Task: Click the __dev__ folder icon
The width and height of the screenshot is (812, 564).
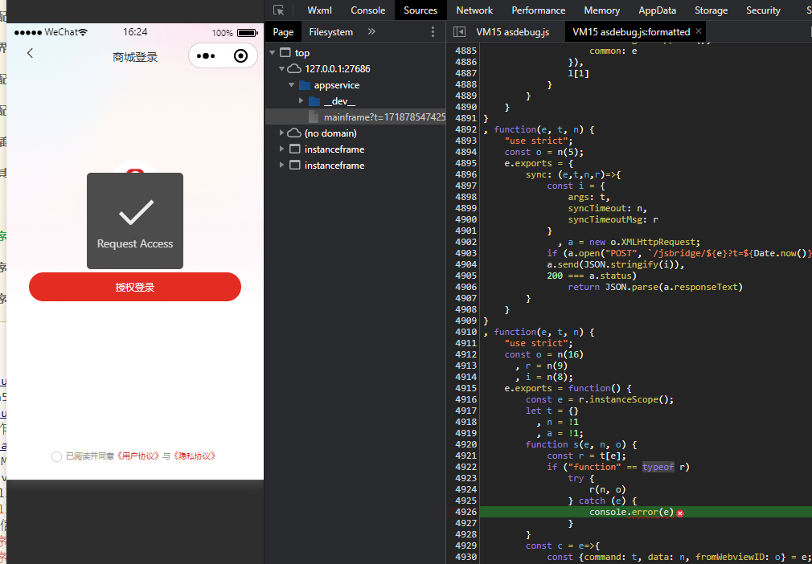Action: coord(314,101)
